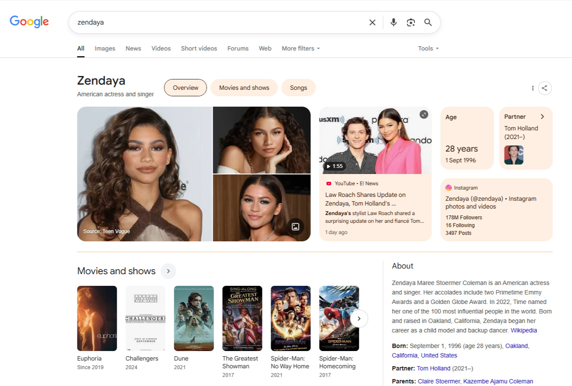Open the Law Roach Shares Update video title
The height and width of the screenshot is (386, 572).
coord(365,199)
